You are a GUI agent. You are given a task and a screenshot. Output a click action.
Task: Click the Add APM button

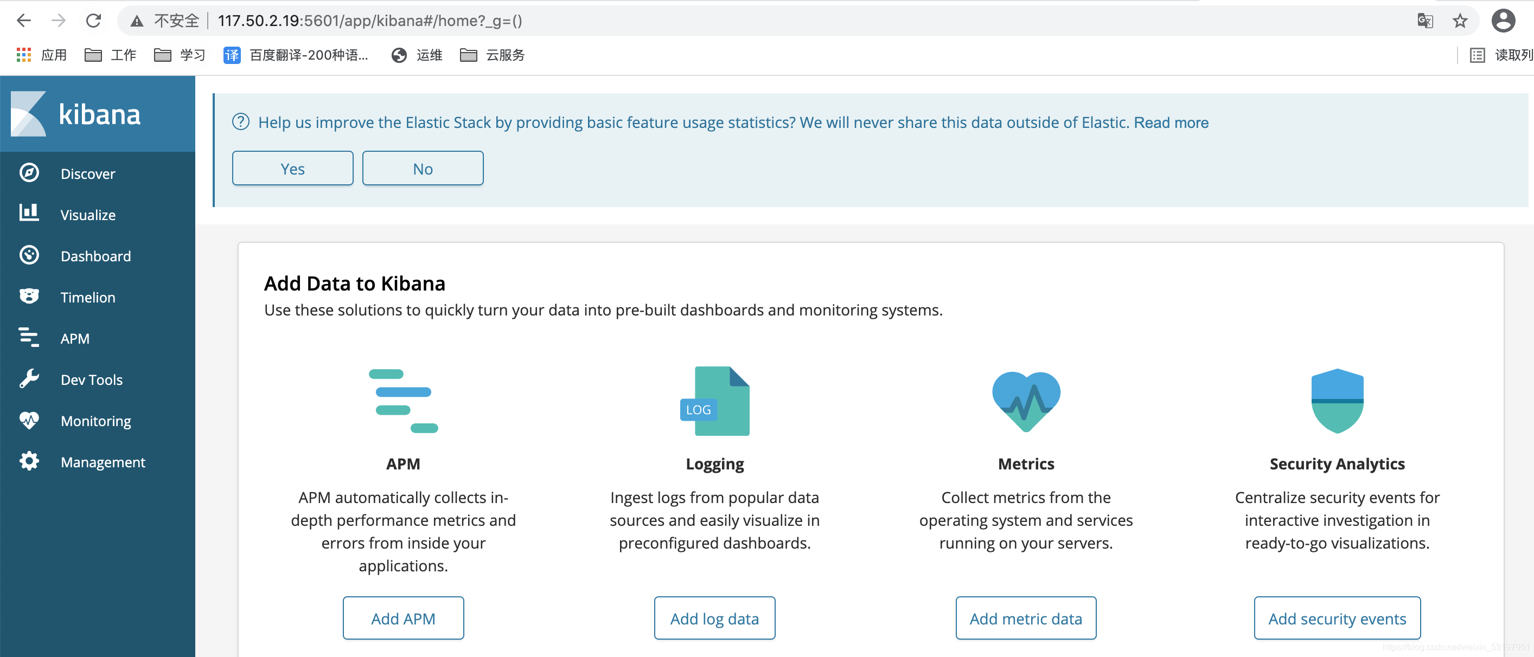pos(403,619)
